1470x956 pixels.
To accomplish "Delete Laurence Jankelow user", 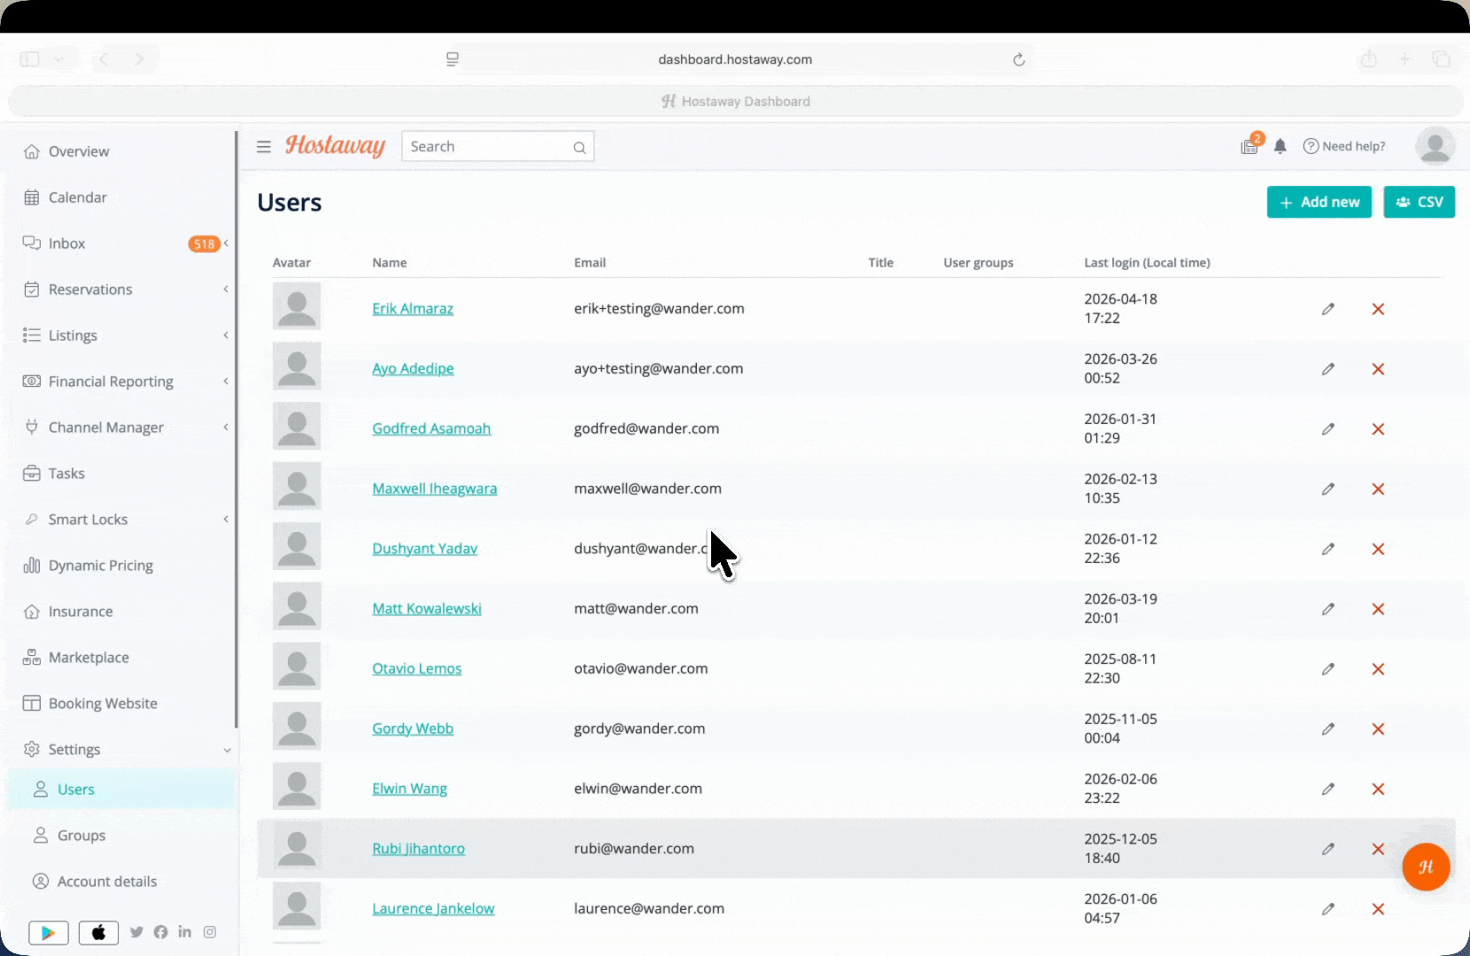I will pyautogui.click(x=1378, y=909).
